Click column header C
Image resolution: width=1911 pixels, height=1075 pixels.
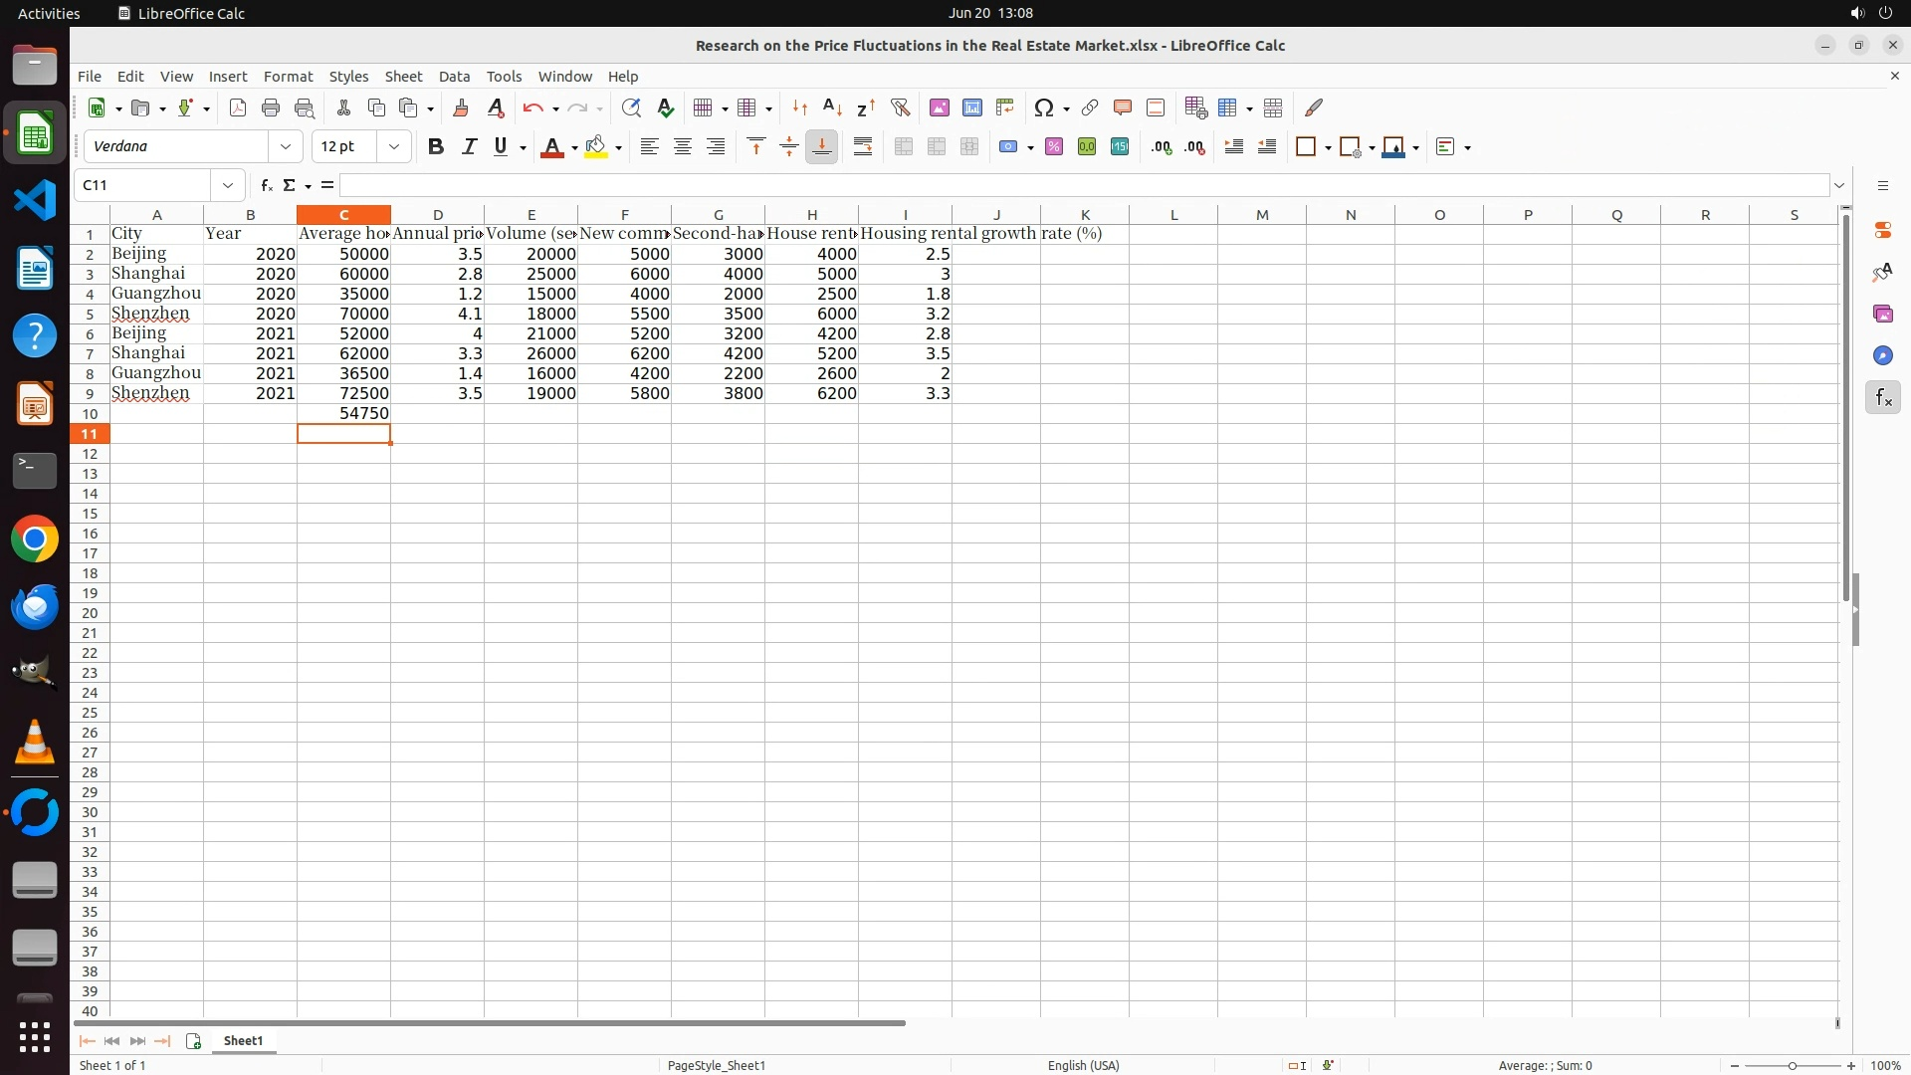(x=343, y=215)
